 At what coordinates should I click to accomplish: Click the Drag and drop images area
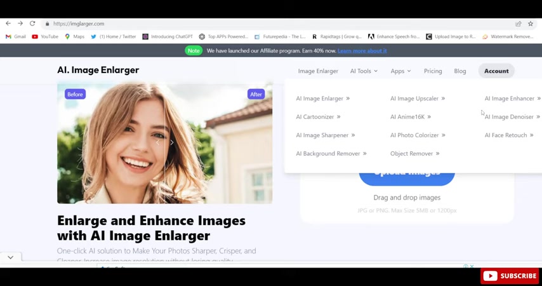[407, 198]
